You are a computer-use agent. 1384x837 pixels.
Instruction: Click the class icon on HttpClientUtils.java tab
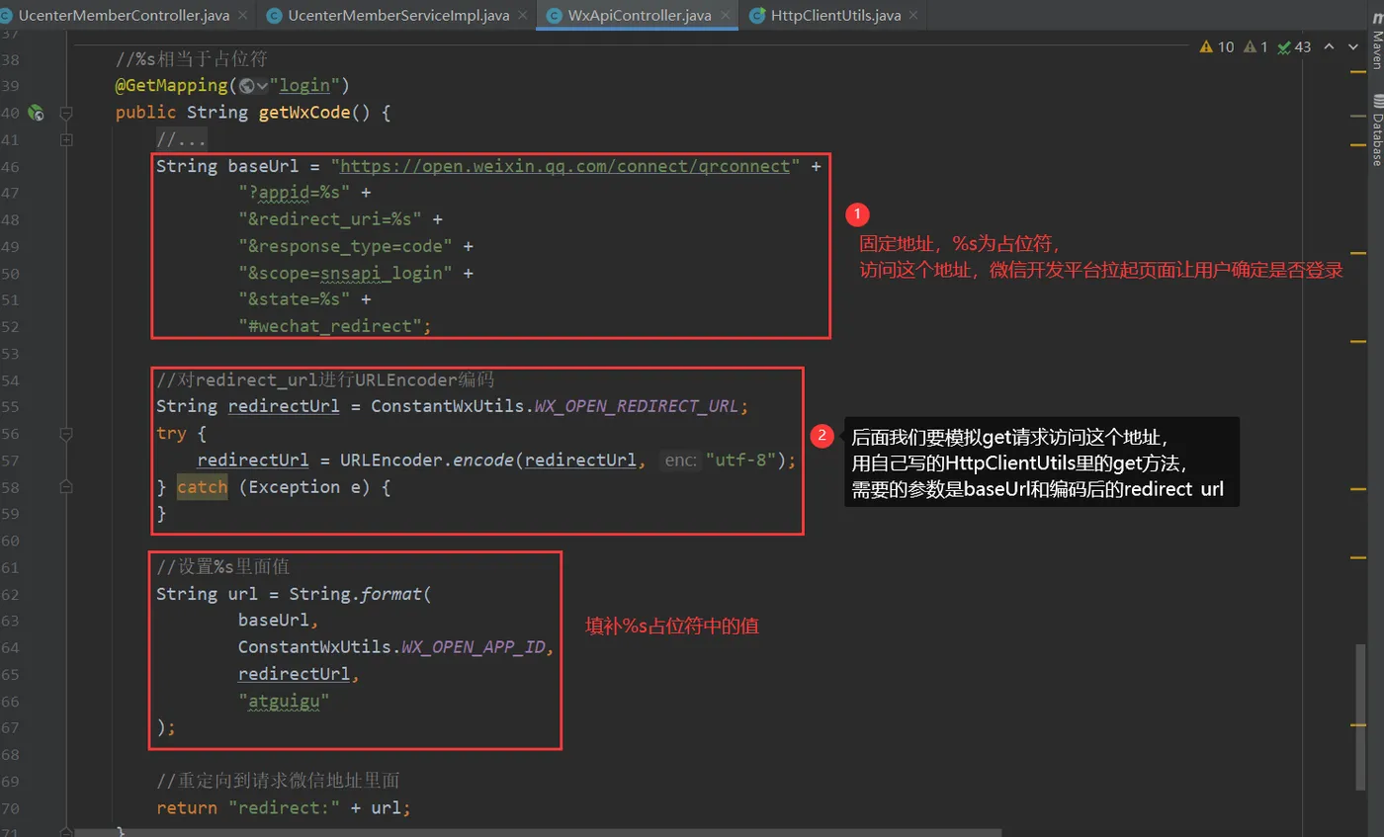(x=756, y=16)
